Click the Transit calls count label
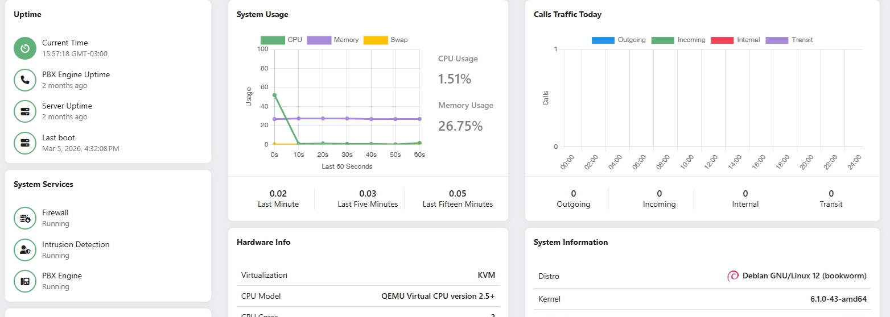The height and width of the screenshot is (317, 890). click(x=831, y=204)
